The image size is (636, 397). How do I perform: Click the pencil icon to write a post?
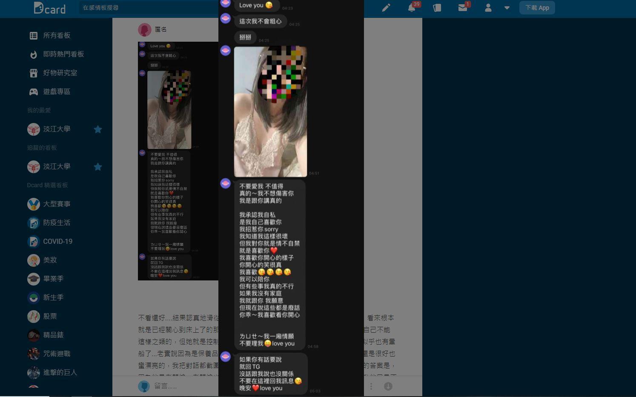point(386,8)
